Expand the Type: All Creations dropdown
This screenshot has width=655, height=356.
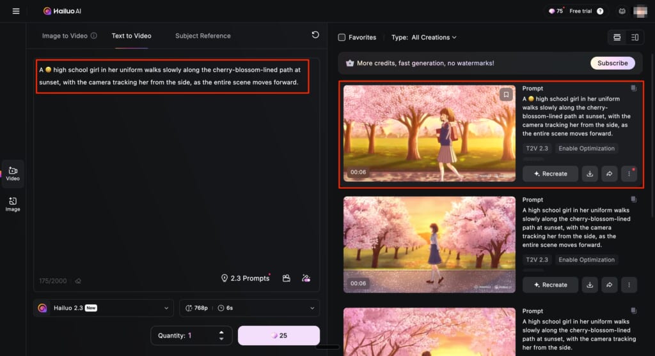tap(434, 38)
